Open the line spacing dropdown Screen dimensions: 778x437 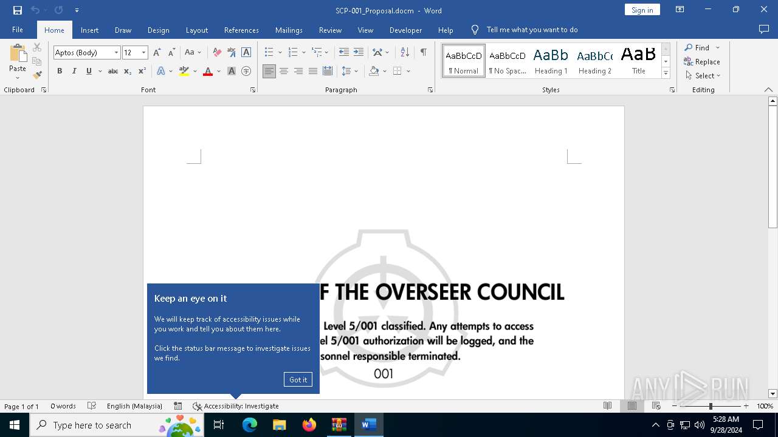[350, 71]
